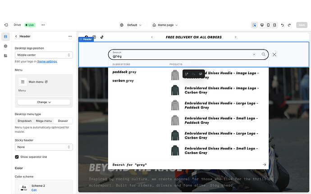Click the Change menu button

coord(44,102)
